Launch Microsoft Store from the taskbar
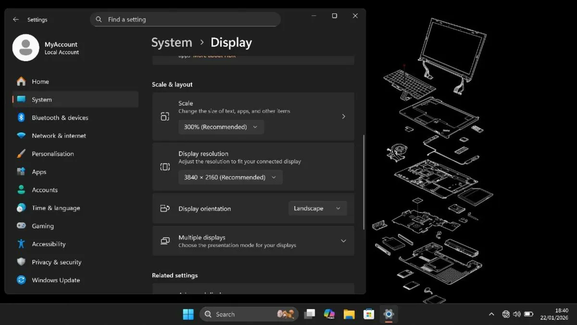577x325 pixels. (369, 314)
